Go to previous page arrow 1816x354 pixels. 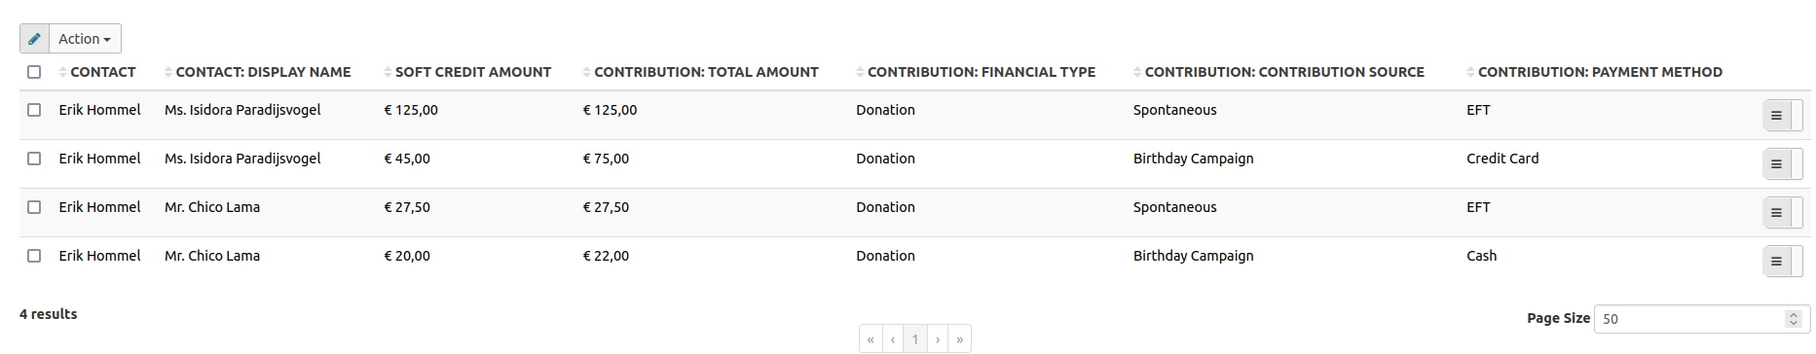[893, 339]
